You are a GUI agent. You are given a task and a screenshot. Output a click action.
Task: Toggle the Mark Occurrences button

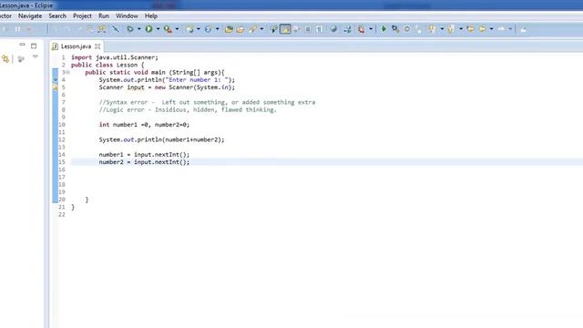tap(285, 29)
